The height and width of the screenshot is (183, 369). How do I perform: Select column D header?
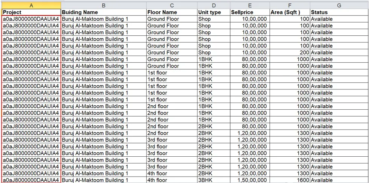(x=214, y=5)
